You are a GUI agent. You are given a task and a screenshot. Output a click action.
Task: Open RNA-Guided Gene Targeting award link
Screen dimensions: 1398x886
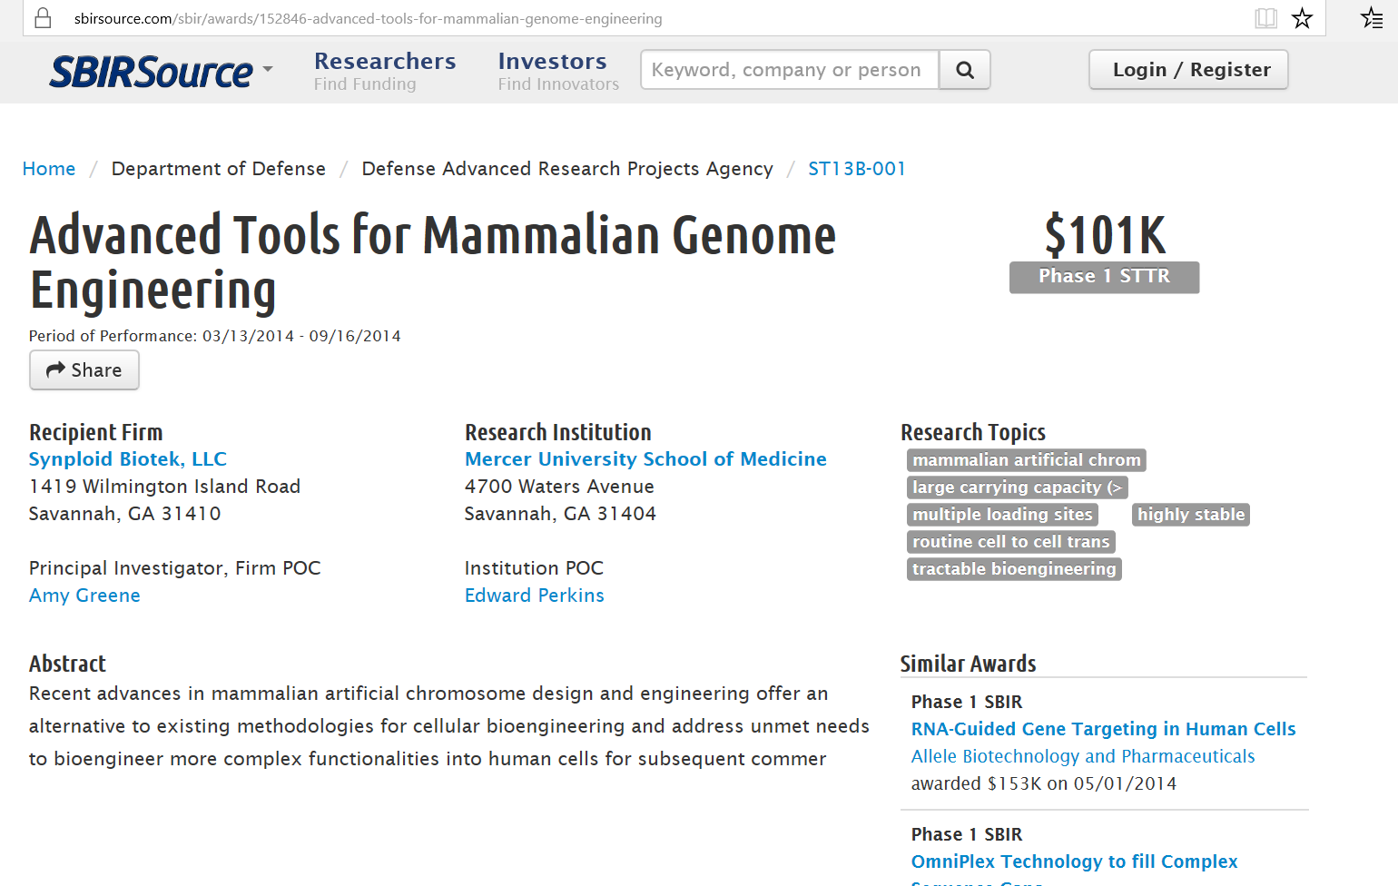(x=1103, y=729)
